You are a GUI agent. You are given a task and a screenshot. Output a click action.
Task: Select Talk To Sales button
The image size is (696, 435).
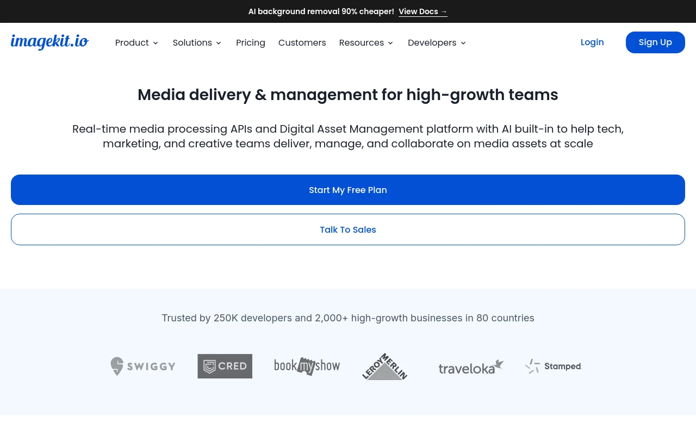pos(348,229)
